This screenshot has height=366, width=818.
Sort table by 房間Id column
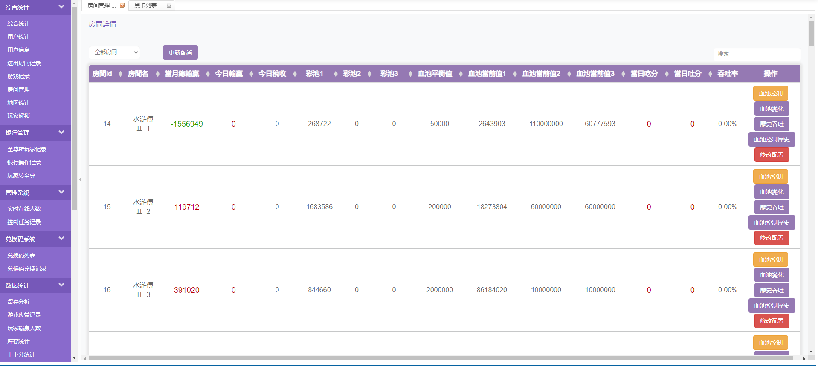tap(120, 74)
